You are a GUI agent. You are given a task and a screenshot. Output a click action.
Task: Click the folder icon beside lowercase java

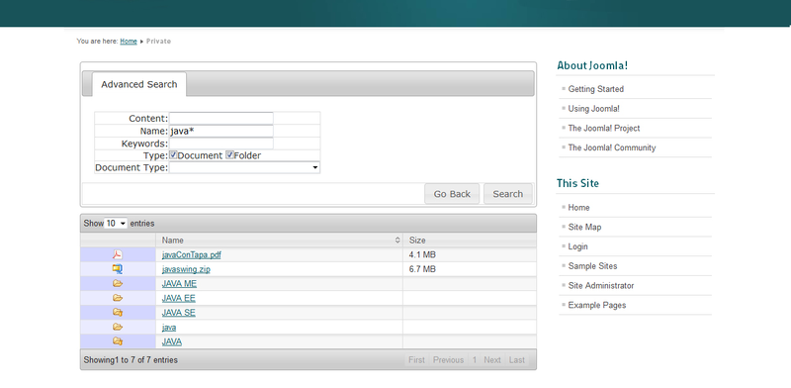(x=118, y=327)
